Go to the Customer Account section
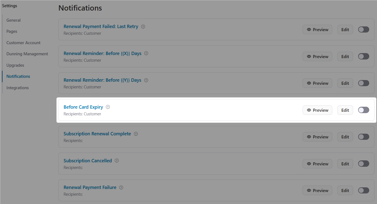 point(23,43)
